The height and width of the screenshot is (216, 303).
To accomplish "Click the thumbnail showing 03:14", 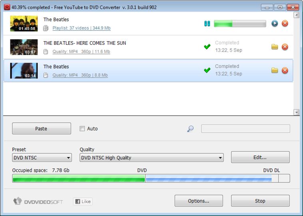I will click(24, 71).
